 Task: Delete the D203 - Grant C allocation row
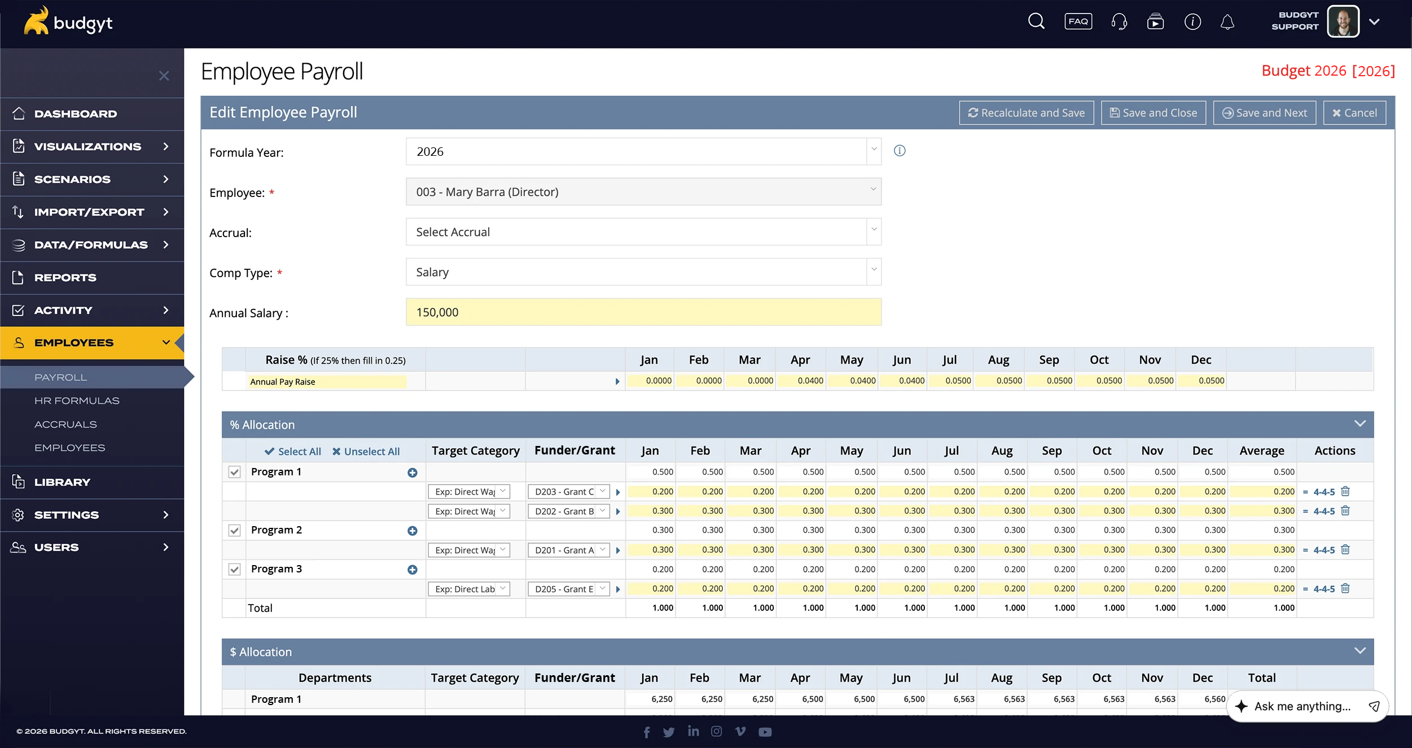click(x=1346, y=492)
